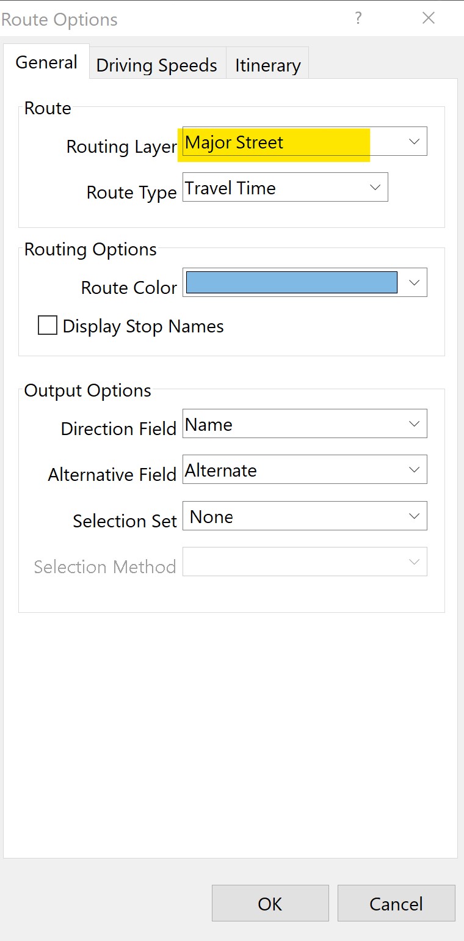This screenshot has width=464, height=941.
Task: Confirm settings with the OK button
Action: [x=270, y=903]
